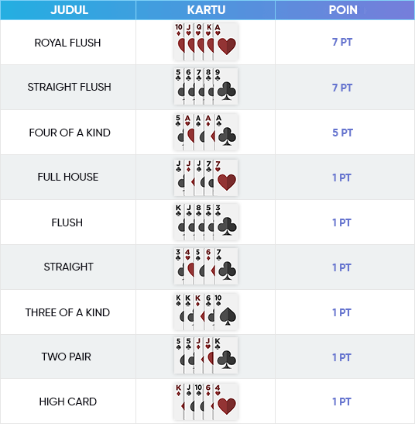Click the Royal Flush hearts card image
415x424 pixels.
[x=206, y=42]
